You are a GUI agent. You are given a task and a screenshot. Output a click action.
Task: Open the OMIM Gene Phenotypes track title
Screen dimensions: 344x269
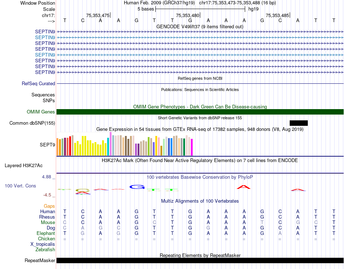pos(200,107)
